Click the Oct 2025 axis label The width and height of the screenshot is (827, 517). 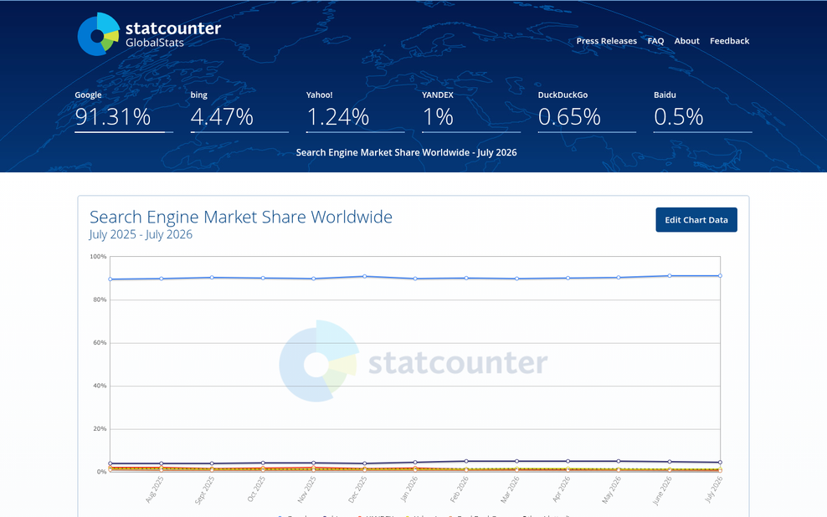[x=257, y=489]
